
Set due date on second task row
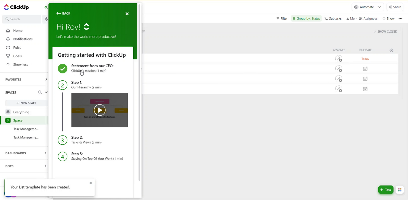tap(365, 69)
